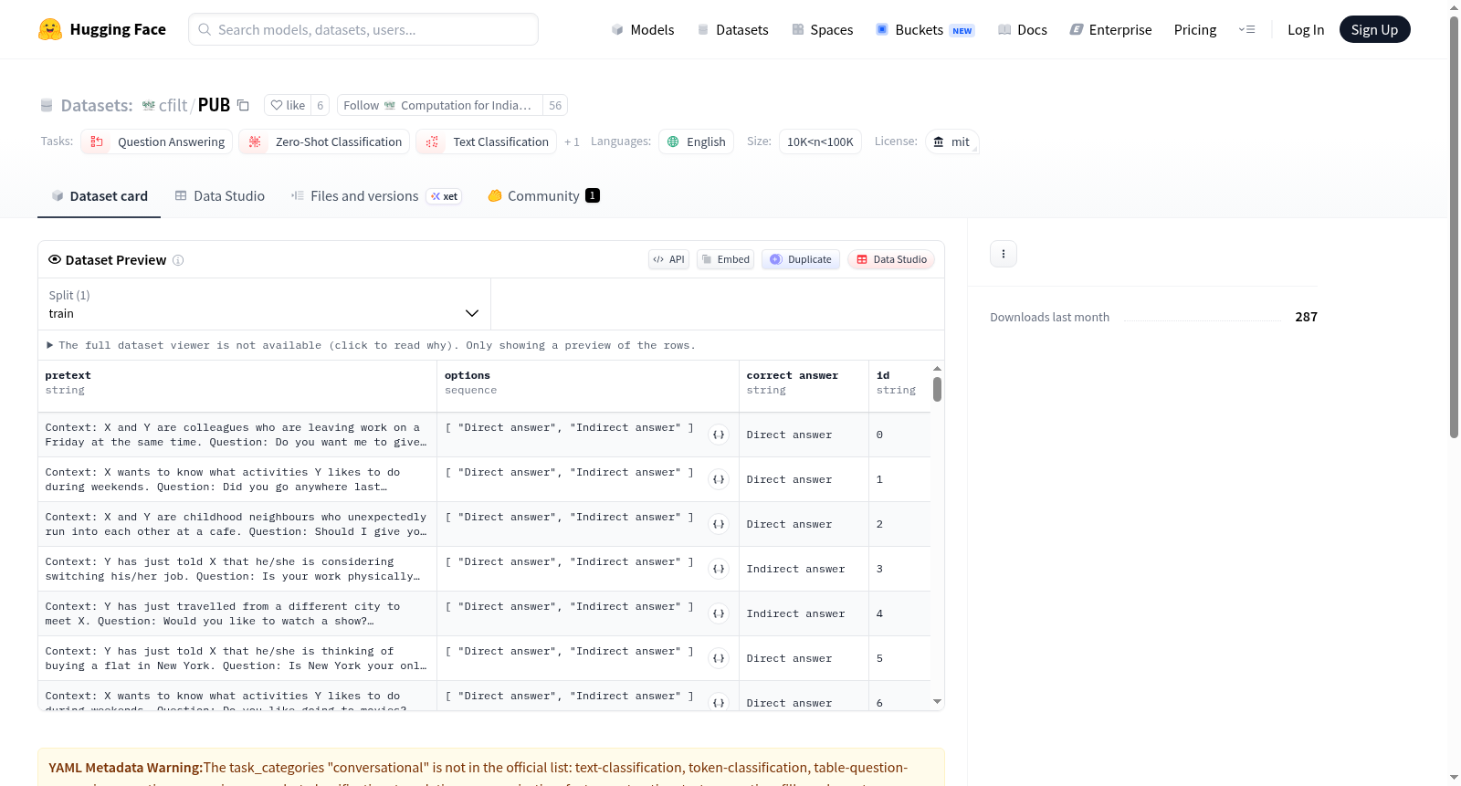This screenshot has height=786, width=1461.
Task: Expand the JSON icon in row with id 3
Action: pyautogui.click(x=719, y=569)
